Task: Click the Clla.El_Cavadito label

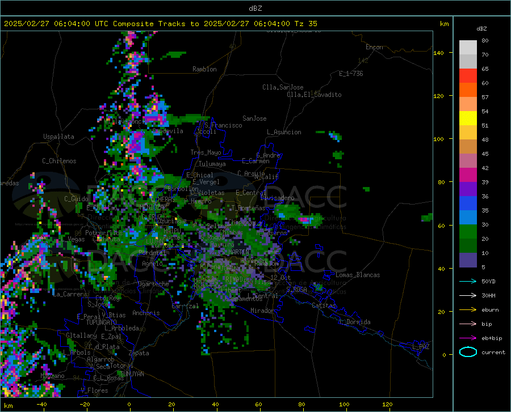Action: pos(314,95)
